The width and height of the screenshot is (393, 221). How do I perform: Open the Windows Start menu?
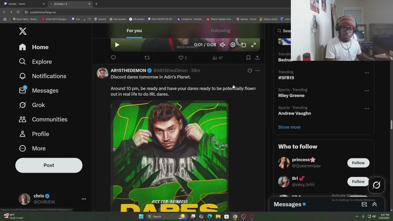coord(141,216)
